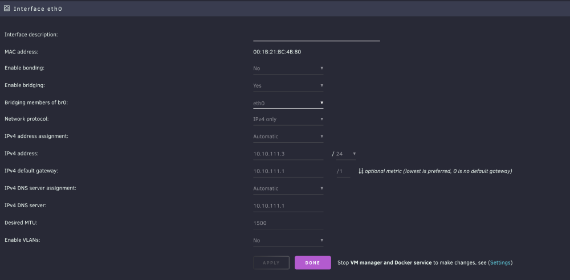Click the Interface eth0 section header

[285, 9]
